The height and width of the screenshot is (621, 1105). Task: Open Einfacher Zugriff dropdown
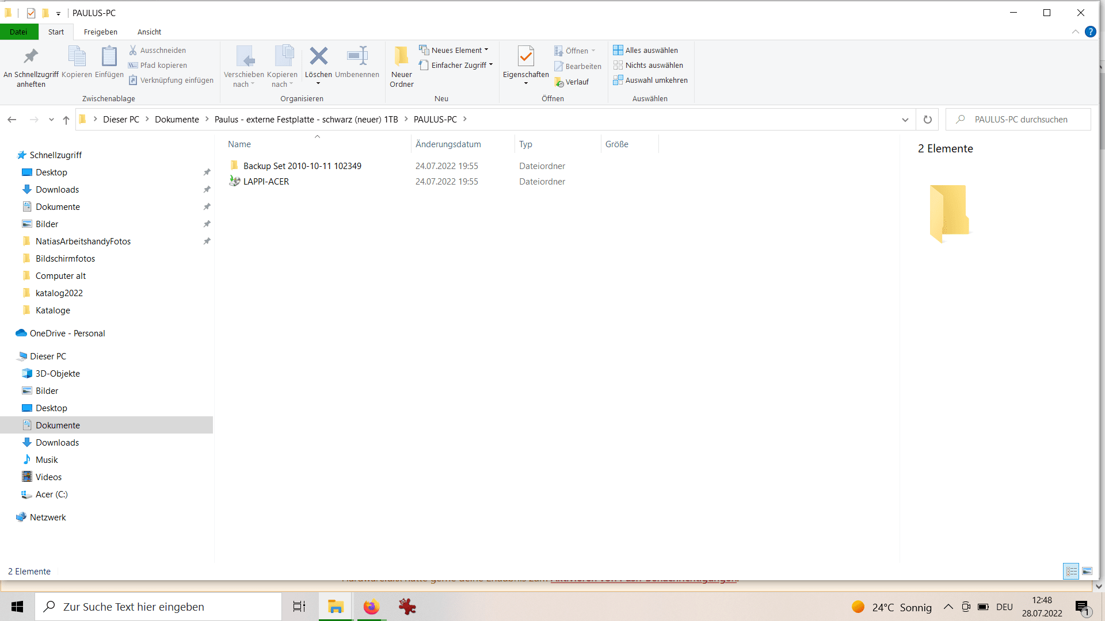click(456, 65)
